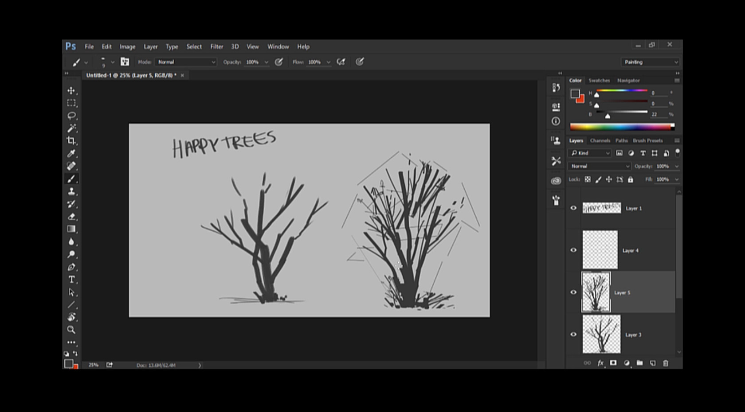The width and height of the screenshot is (745, 412).
Task: Select the Zoom tool
Action: click(x=71, y=330)
